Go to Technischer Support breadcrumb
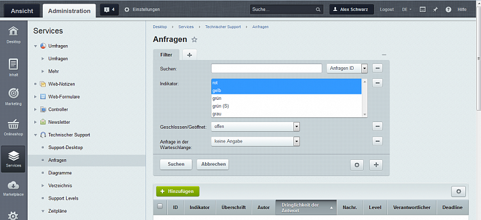This screenshot has width=481, height=220. tap(223, 27)
